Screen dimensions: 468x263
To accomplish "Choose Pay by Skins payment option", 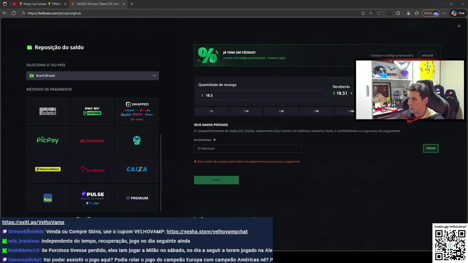I will tap(92, 111).
